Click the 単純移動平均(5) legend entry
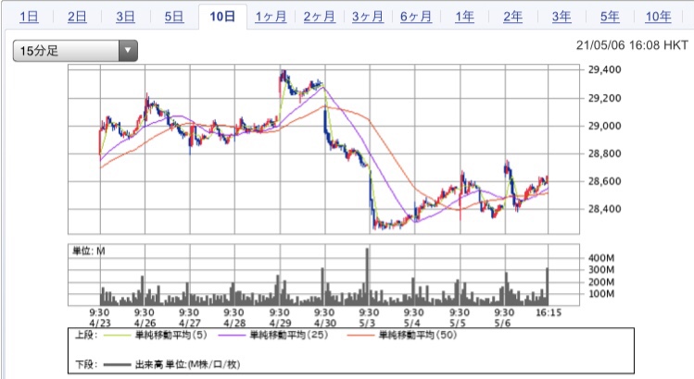This screenshot has width=694, height=379. 170,335
